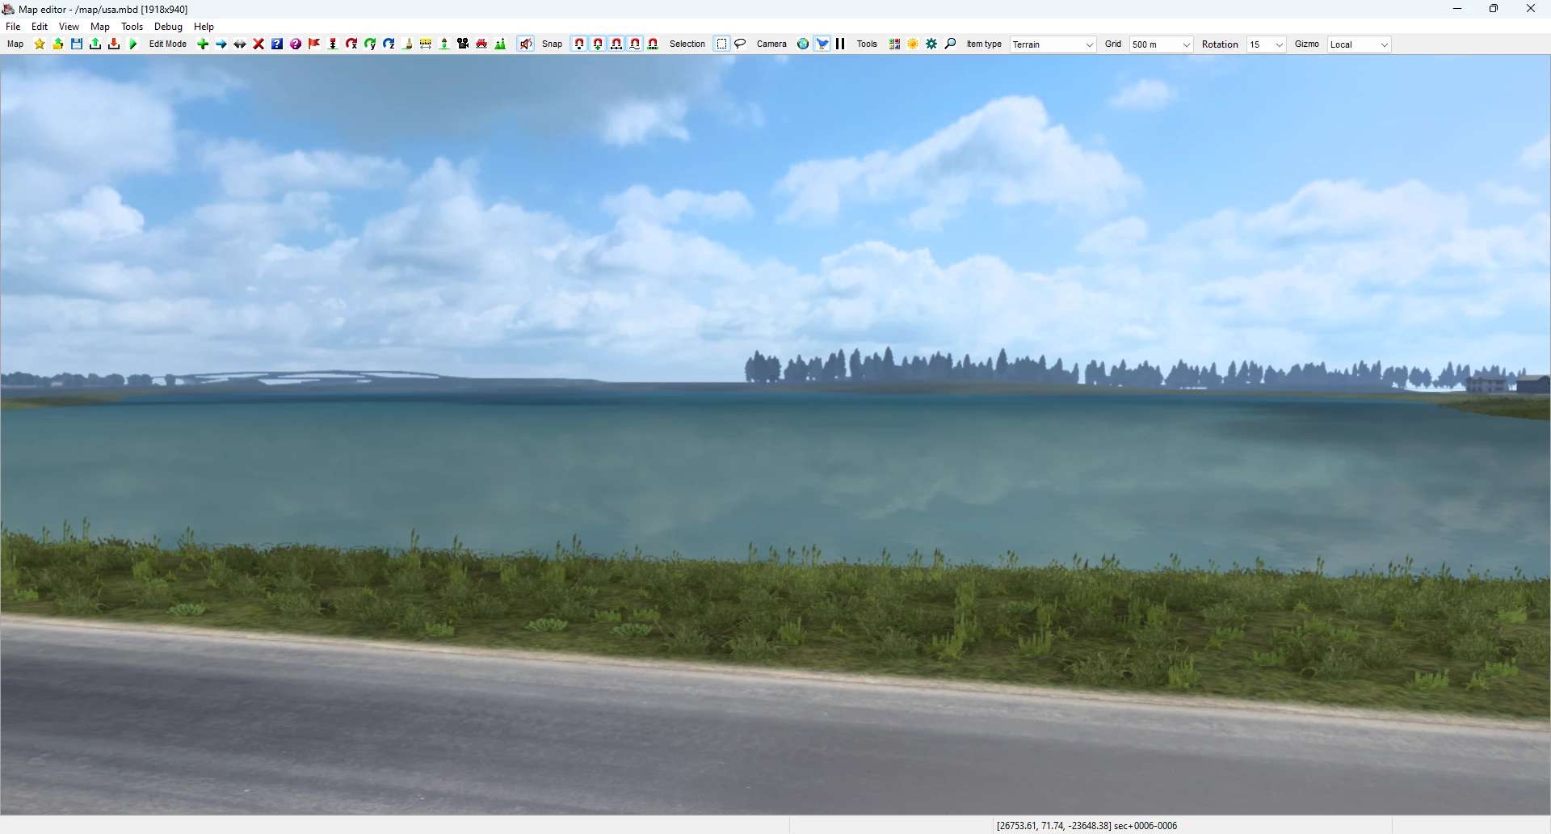Select the green plus new item tool

(x=203, y=44)
